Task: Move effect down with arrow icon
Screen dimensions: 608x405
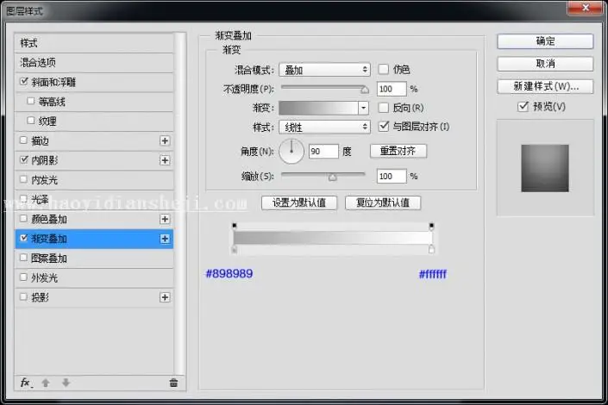Action: click(66, 383)
